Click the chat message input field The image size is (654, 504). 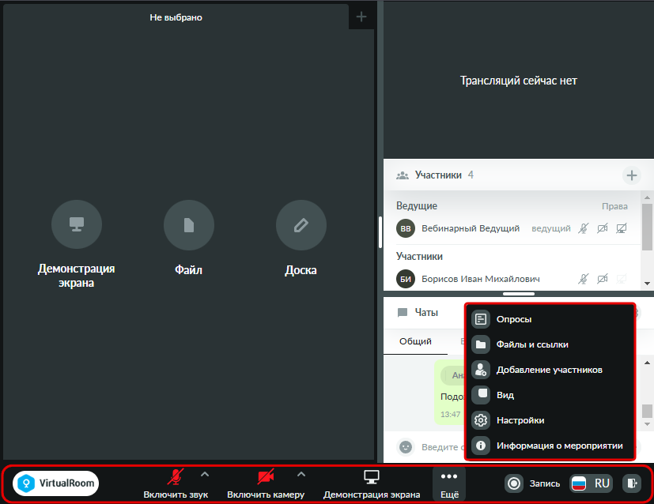click(x=442, y=447)
